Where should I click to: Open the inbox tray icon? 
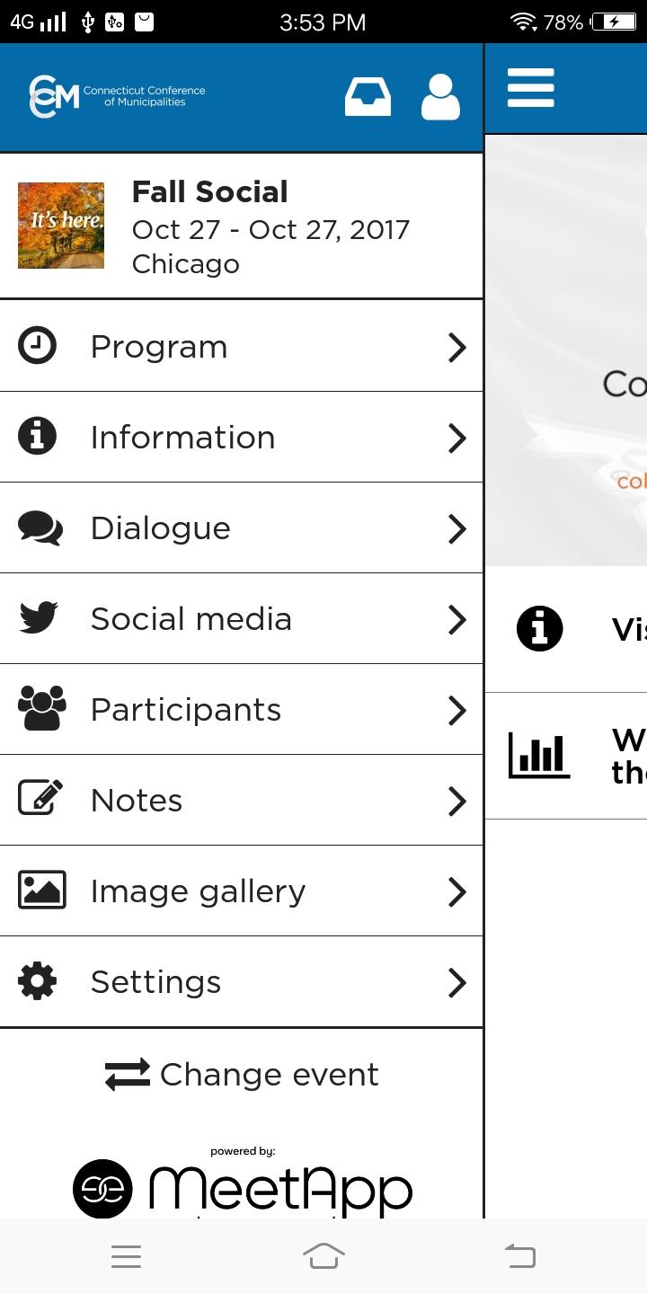[x=368, y=97]
